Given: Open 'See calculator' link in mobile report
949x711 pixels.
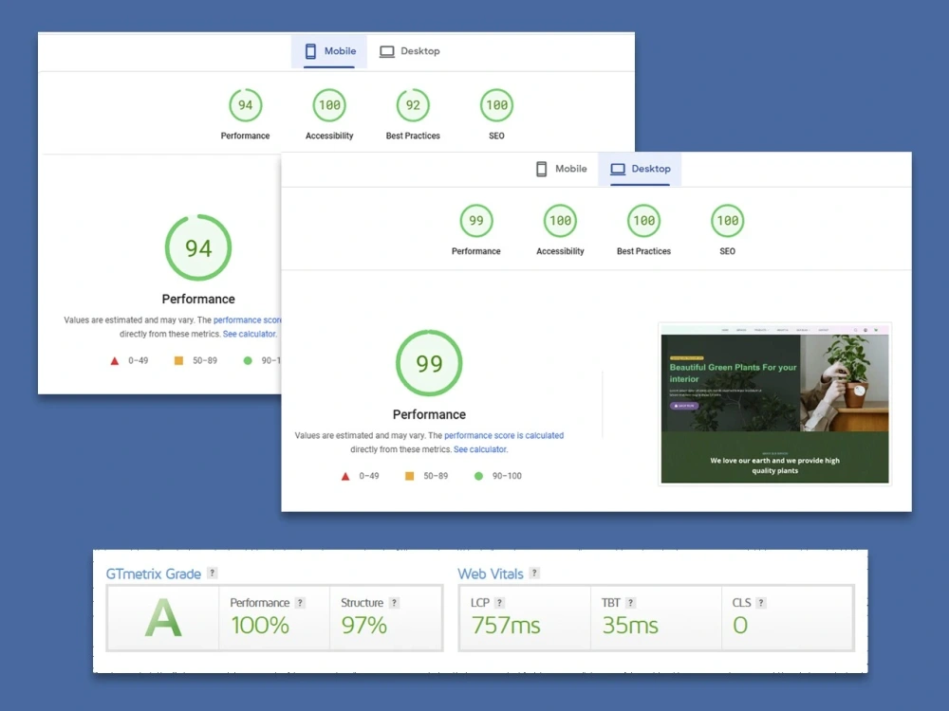Looking at the screenshot, I should click(x=250, y=334).
